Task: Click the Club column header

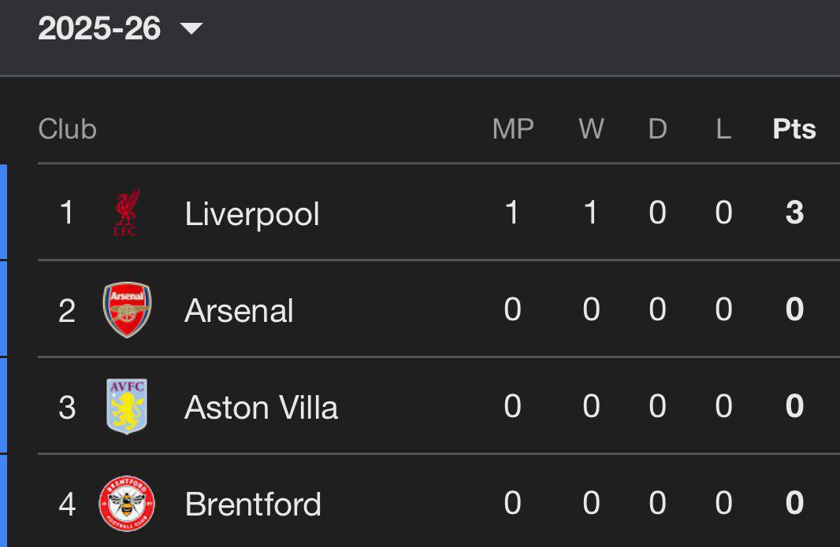Action: pyautogui.click(x=67, y=129)
